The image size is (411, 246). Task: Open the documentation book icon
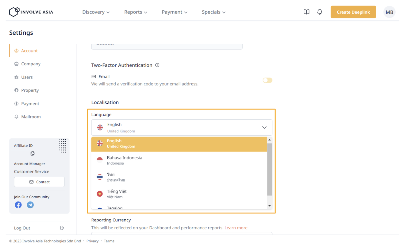click(306, 12)
